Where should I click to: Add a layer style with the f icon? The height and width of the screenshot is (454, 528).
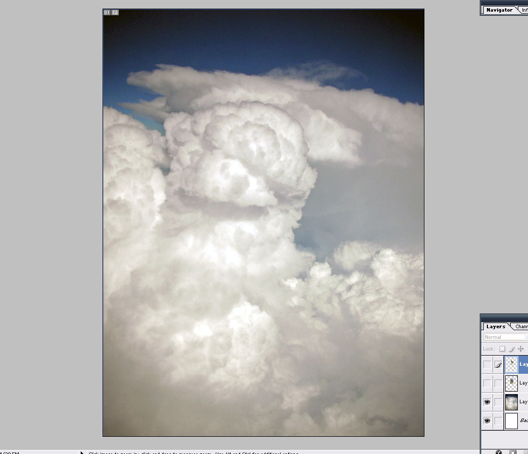499,452
